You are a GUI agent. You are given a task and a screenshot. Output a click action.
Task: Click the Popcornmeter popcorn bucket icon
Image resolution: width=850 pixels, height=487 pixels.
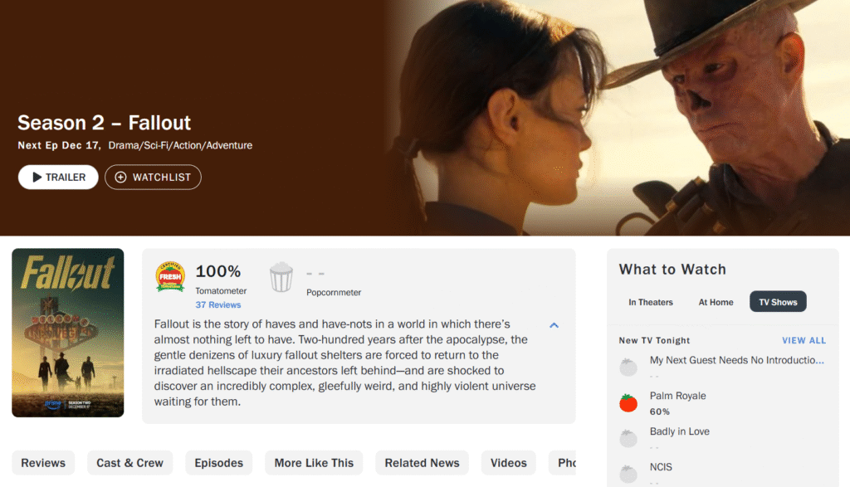coord(281,277)
